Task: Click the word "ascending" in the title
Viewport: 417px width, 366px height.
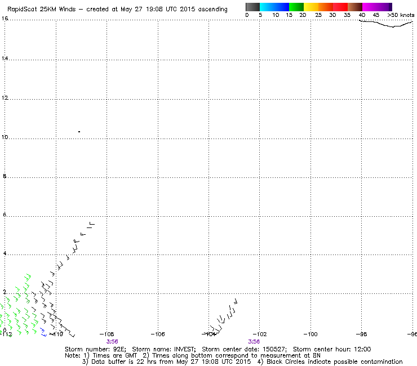Action: (213, 10)
